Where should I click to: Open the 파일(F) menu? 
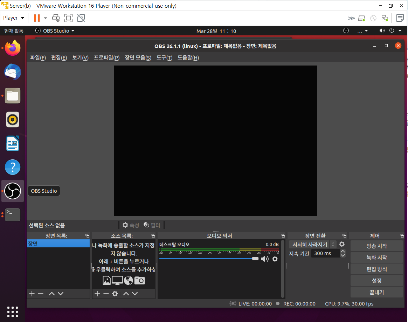(x=38, y=57)
